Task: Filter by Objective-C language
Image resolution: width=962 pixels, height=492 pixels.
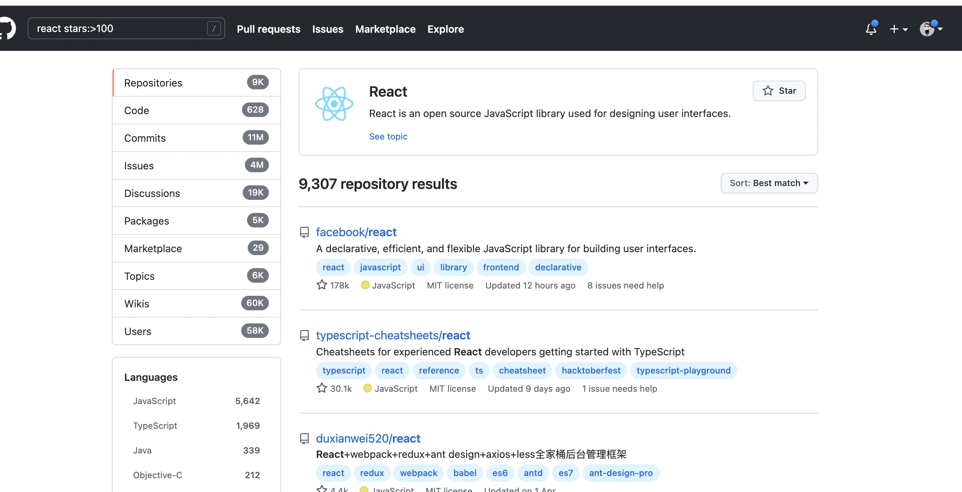Action: coord(197,475)
